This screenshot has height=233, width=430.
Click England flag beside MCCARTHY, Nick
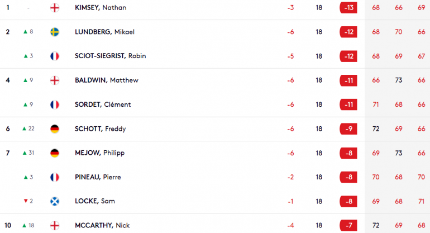(55, 225)
